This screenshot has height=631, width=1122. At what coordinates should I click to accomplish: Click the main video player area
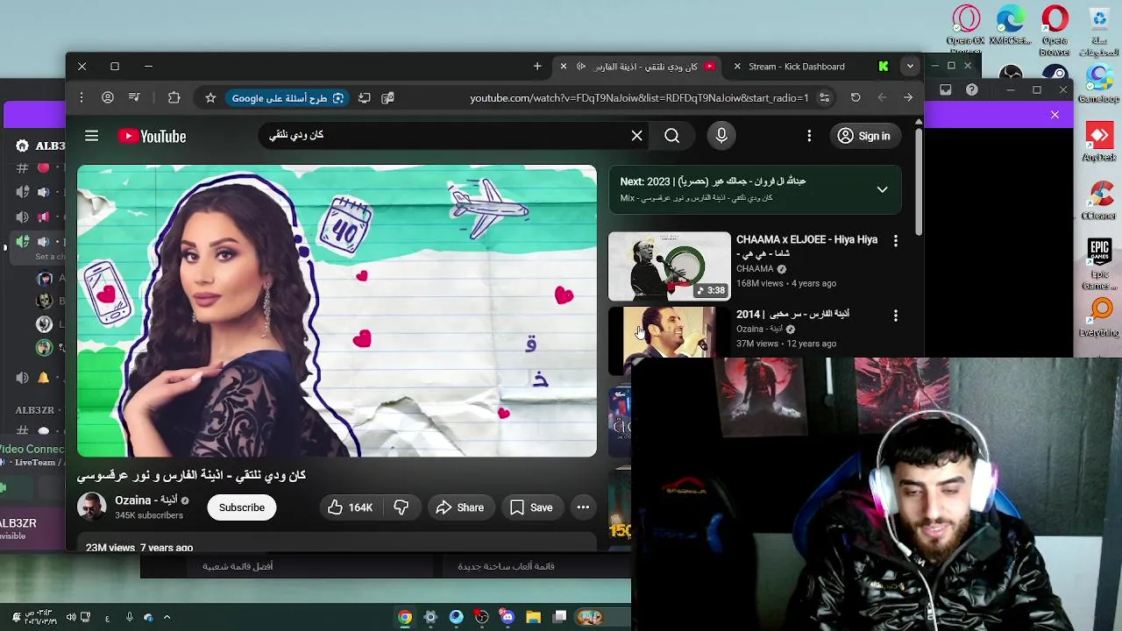coord(337,311)
